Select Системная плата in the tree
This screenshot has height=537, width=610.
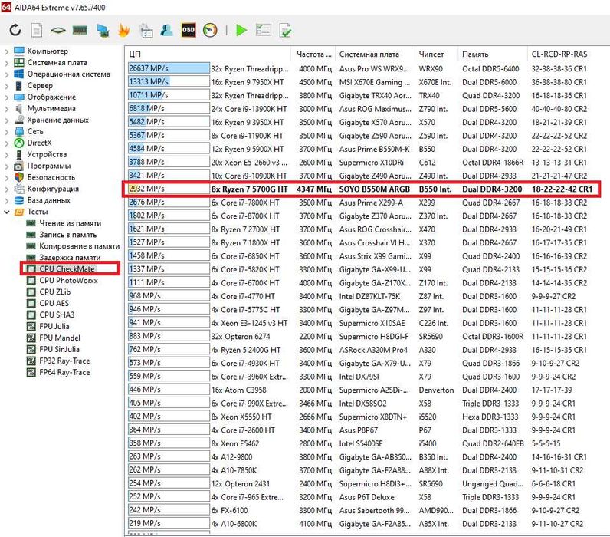(x=57, y=62)
